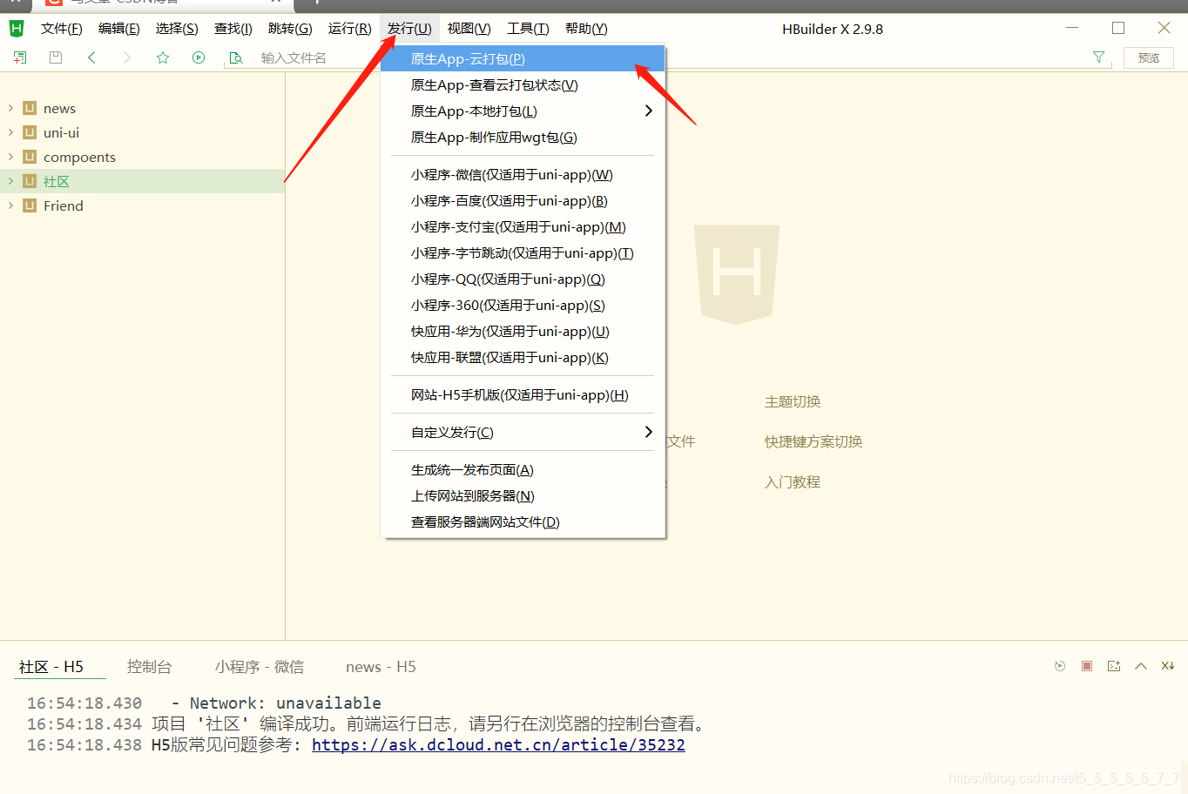This screenshot has height=794, width=1188.
Task: Close the 发行(U) menu in menu bar
Action: click(x=409, y=29)
